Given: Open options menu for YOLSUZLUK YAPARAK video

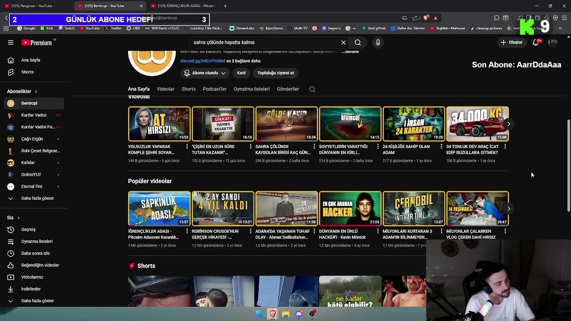Looking at the screenshot, I should [x=187, y=146].
